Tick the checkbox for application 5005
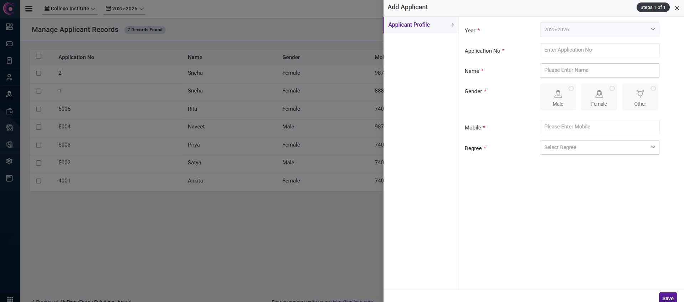Viewport: 684px width, 302px height. coord(39,109)
